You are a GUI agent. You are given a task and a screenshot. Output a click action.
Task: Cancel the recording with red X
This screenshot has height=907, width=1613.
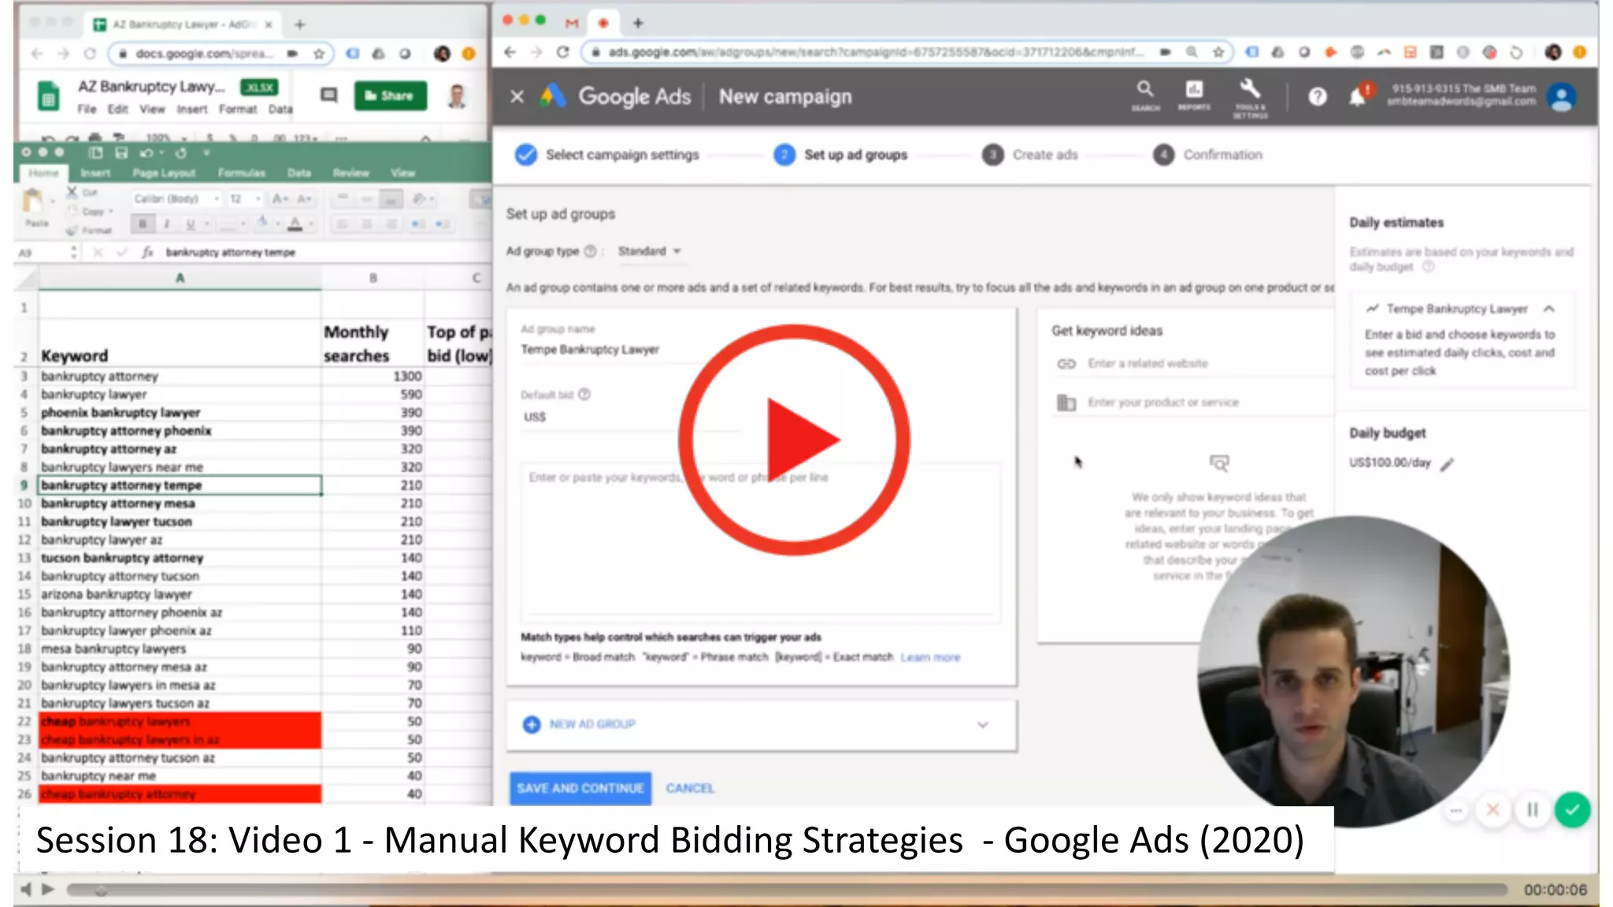[1492, 810]
